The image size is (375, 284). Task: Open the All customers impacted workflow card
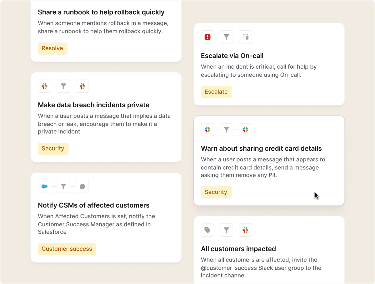click(x=269, y=250)
